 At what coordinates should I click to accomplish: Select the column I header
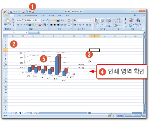(95, 36)
